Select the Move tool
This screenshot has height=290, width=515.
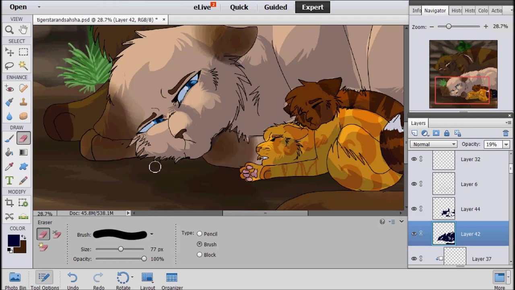[9, 52]
